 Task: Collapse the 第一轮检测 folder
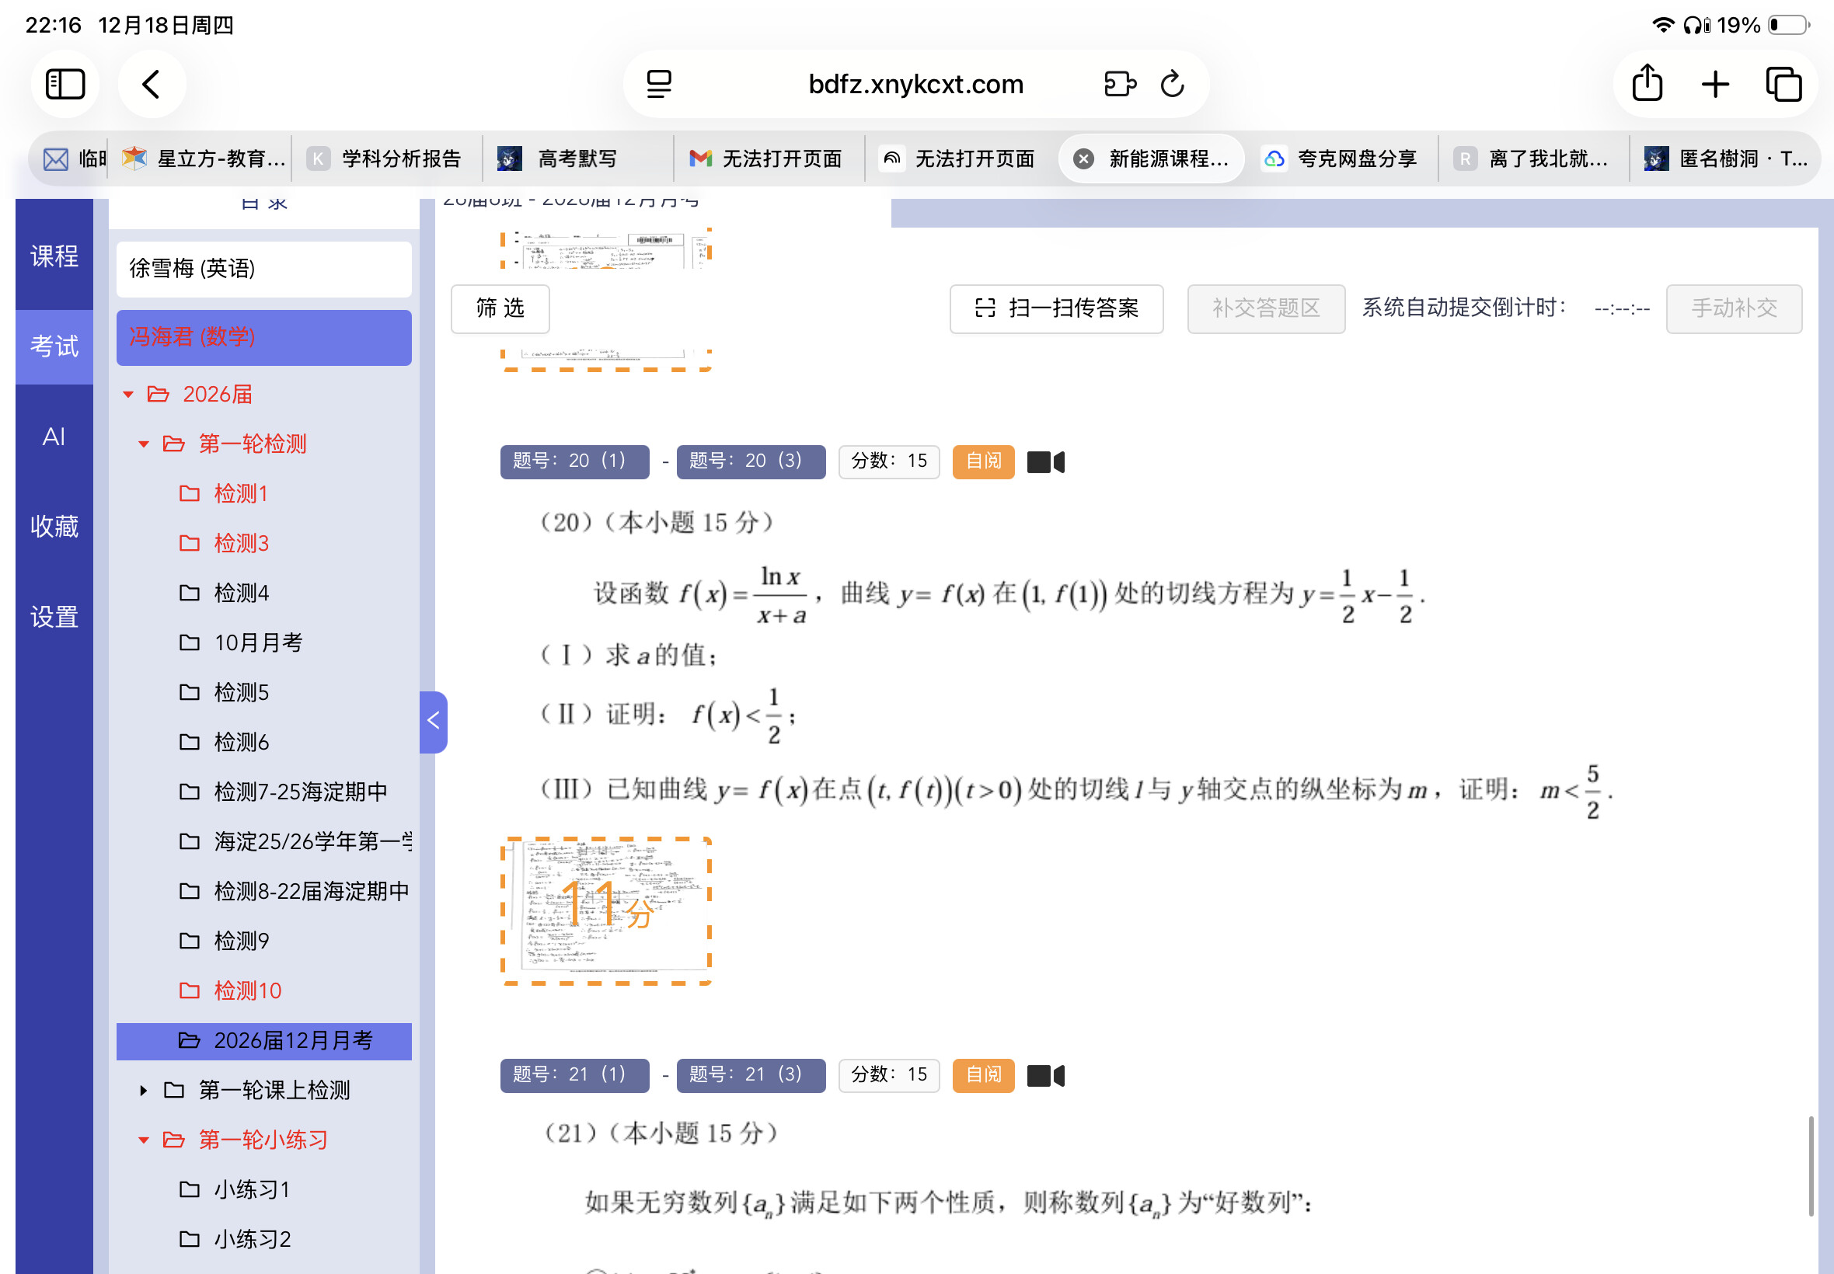click(144, 444)
